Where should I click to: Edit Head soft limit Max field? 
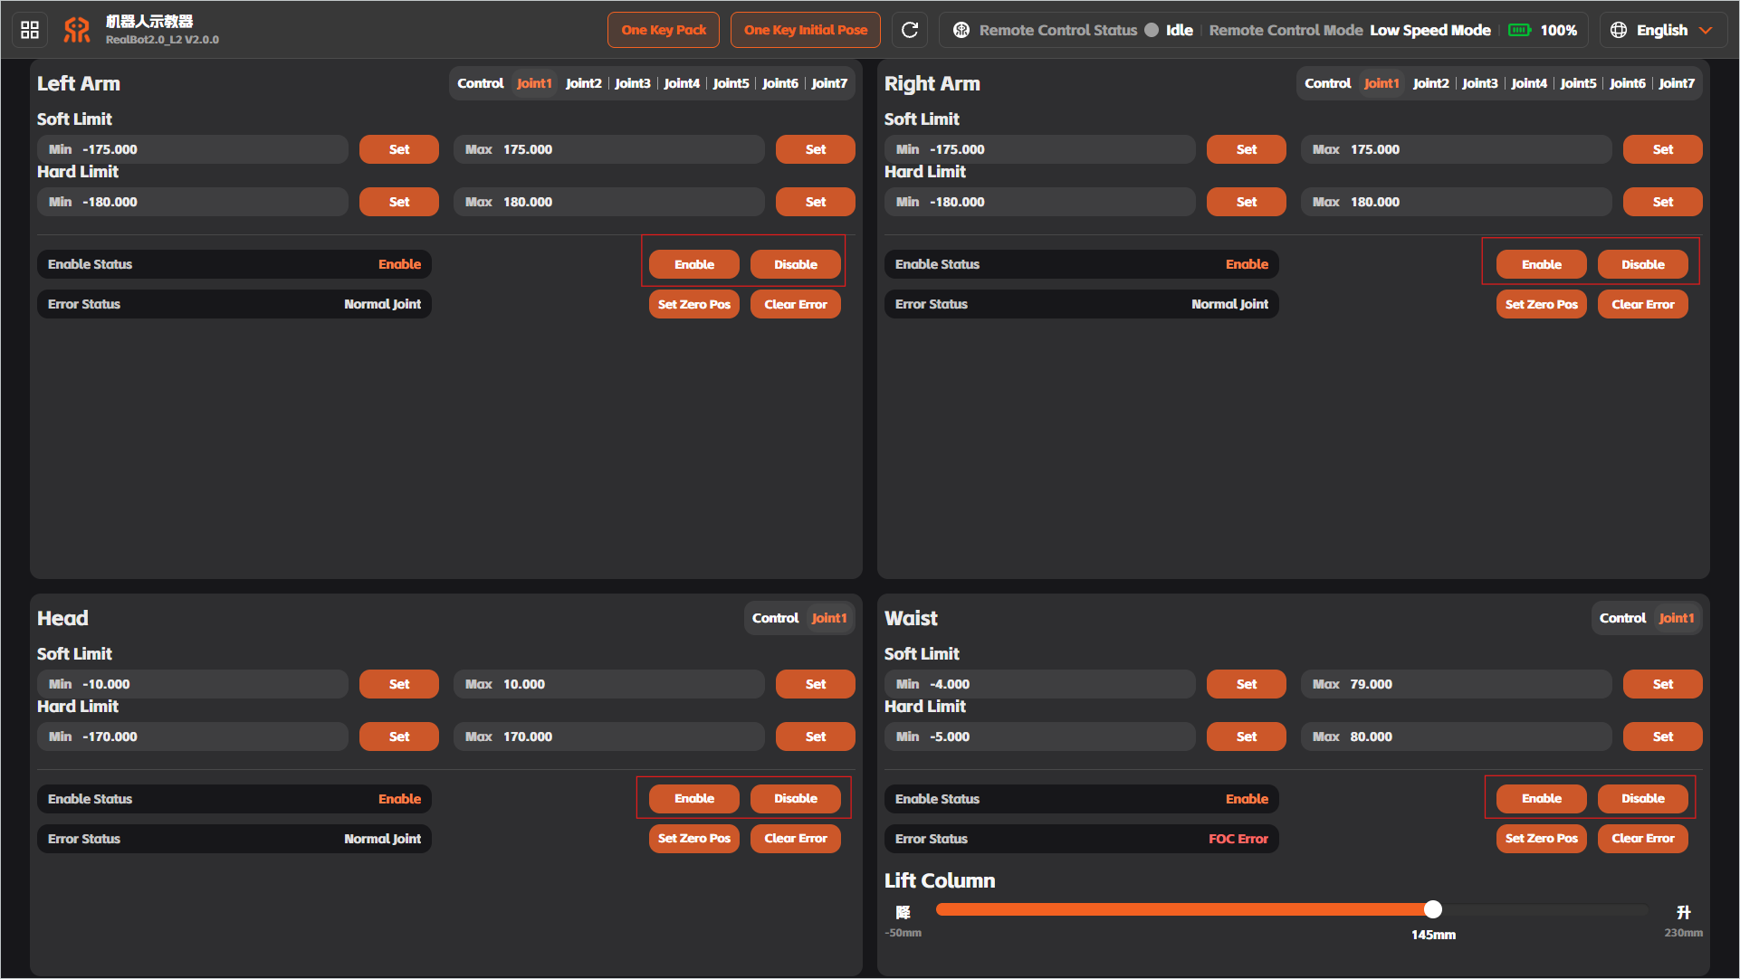609,684
